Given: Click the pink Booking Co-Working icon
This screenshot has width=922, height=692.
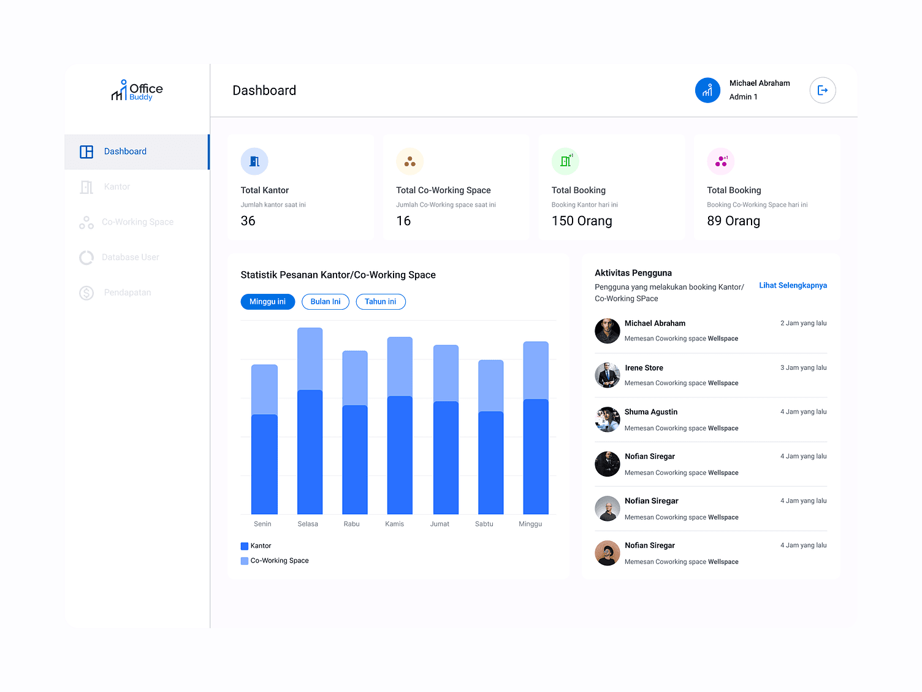Looking at the screenshot, I should (721, 161).
